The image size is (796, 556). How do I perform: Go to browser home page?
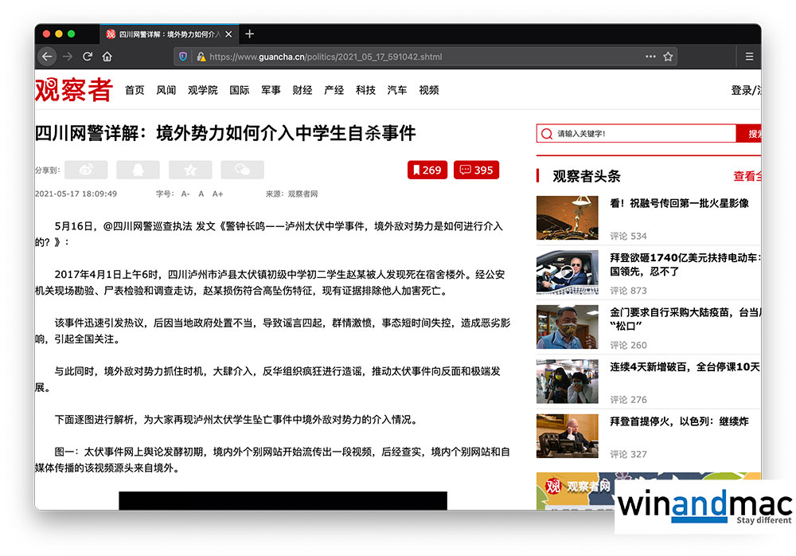tap(107, 57)
